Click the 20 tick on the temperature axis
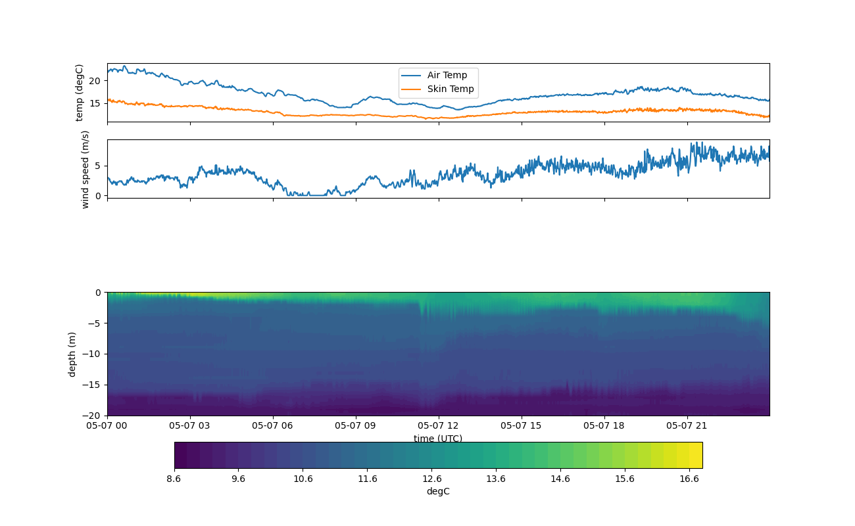This screenshot has height=526, width=855. [95, 80]
